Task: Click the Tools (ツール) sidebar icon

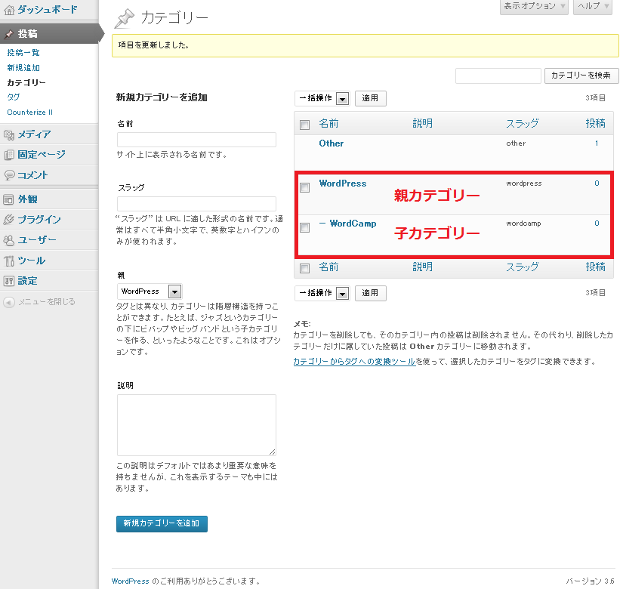Action: [9, 261]
